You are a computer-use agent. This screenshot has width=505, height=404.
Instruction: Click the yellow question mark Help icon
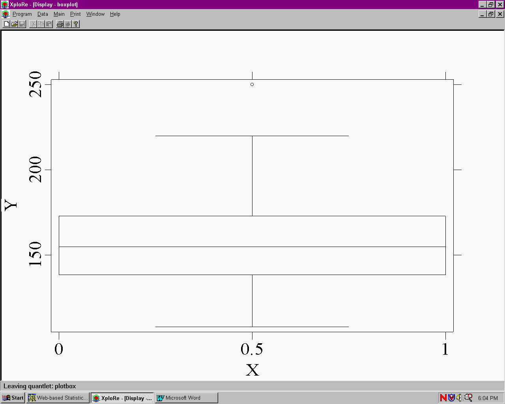point(76,24)
